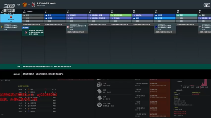
Task: Click the skip button at top right
Action: 207,5
